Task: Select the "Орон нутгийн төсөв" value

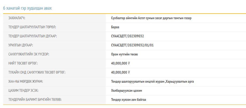Action: click(x=124, y=54)
